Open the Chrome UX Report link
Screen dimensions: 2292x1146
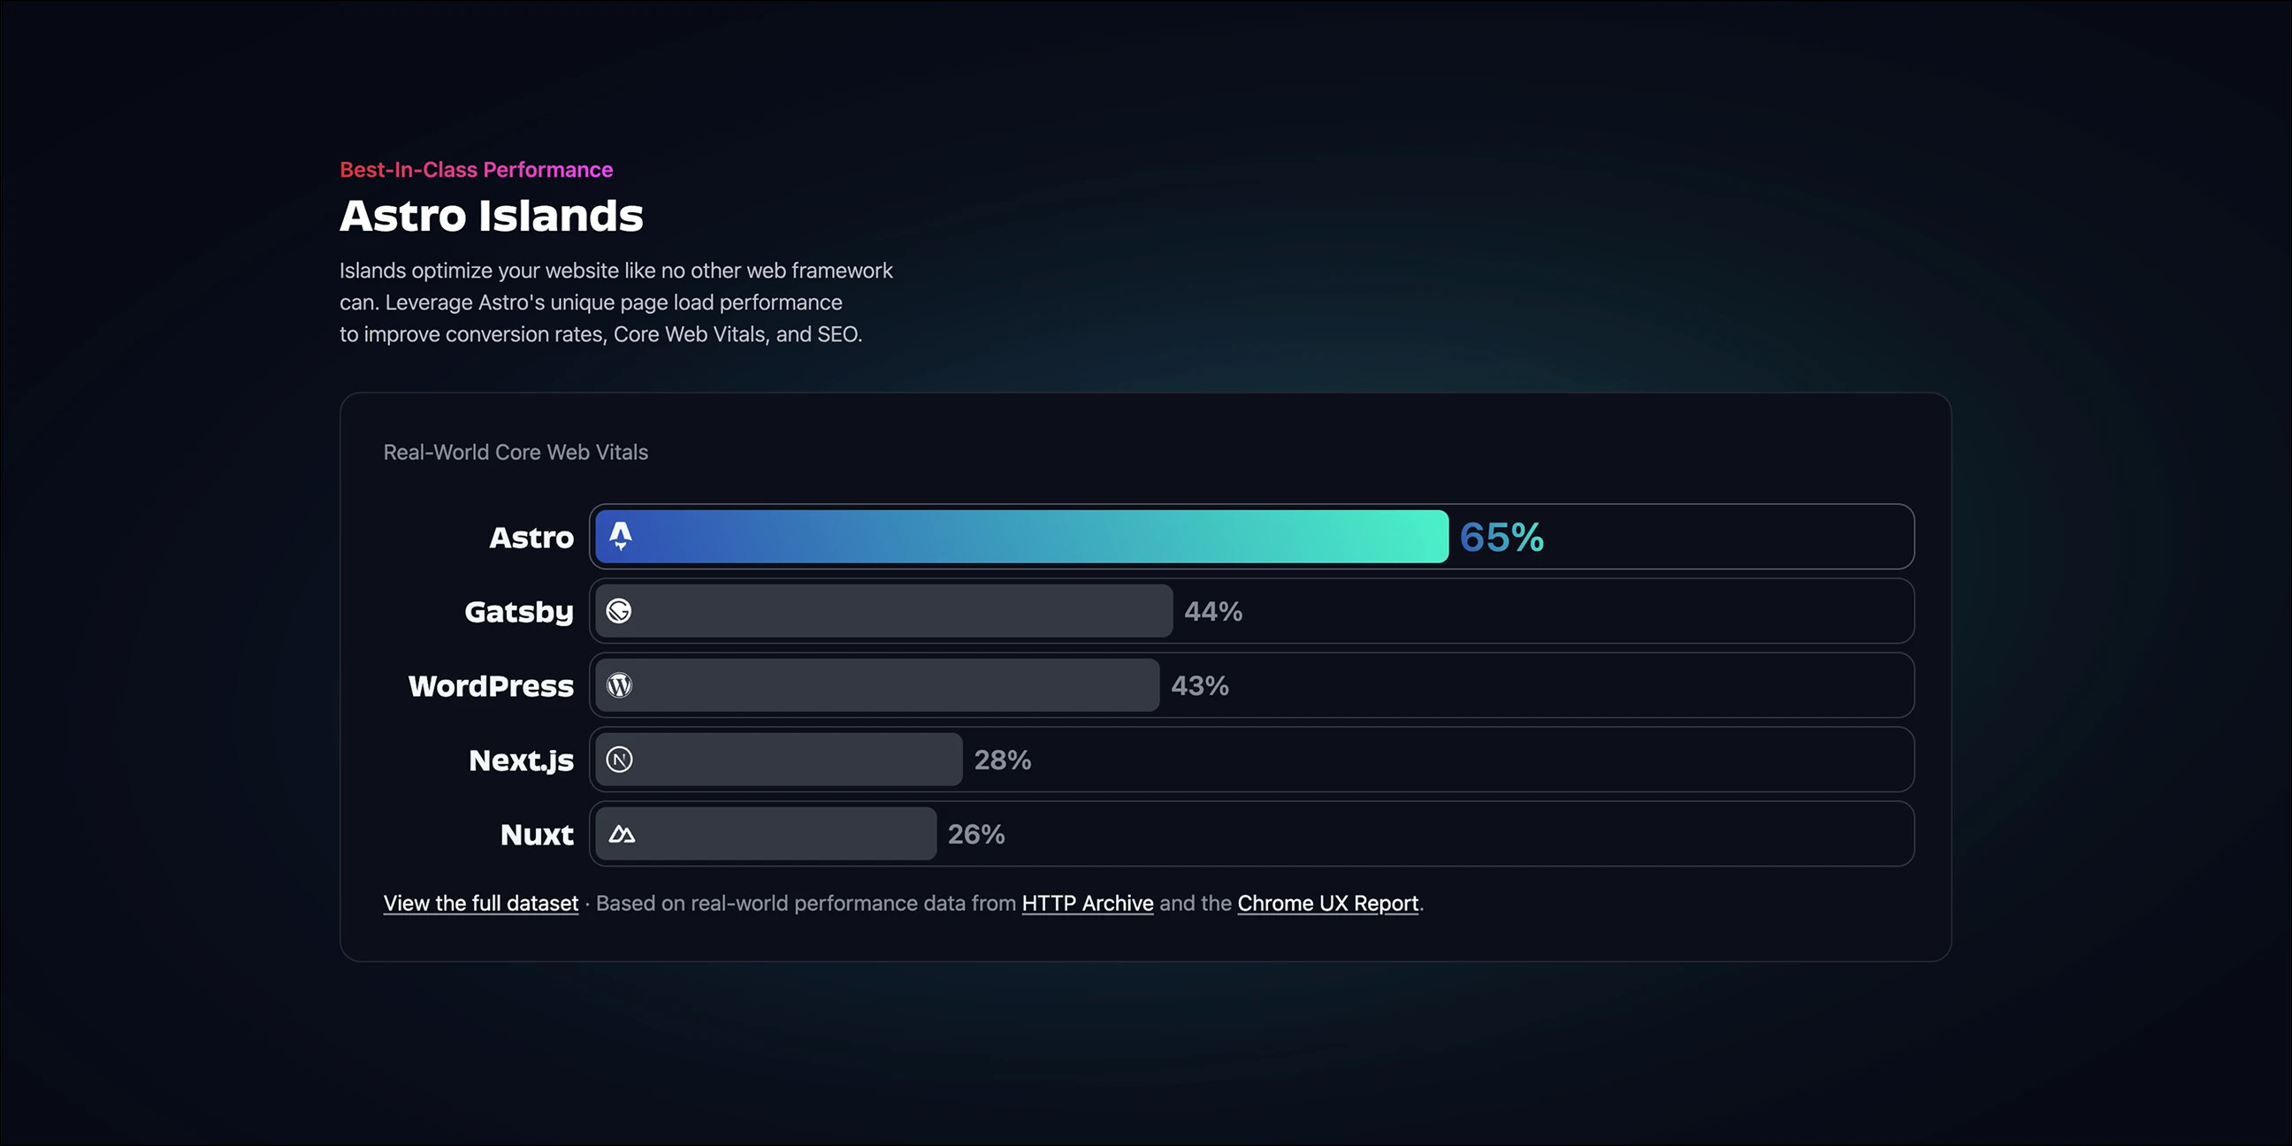click(1327, 903)
